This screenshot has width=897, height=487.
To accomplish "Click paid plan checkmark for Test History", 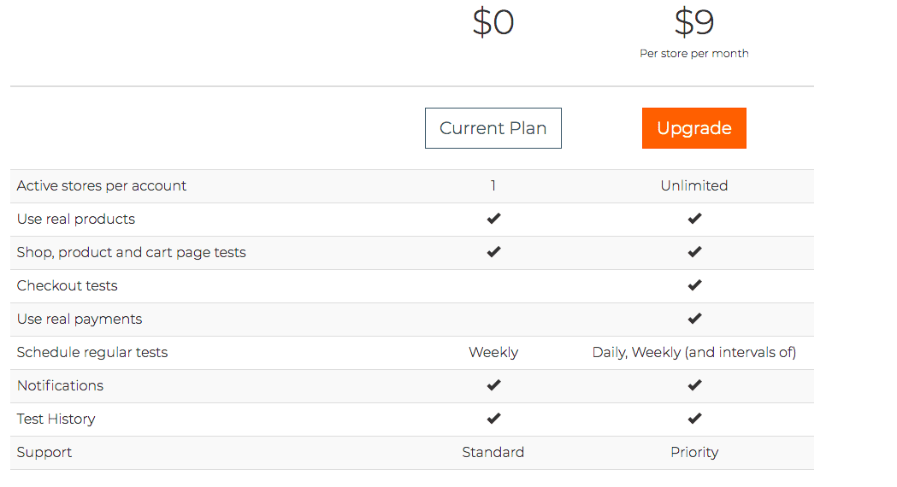I will [694, 419].
